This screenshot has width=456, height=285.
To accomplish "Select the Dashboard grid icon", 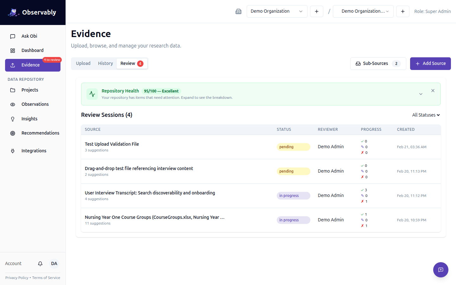I will tap(12, 50).
